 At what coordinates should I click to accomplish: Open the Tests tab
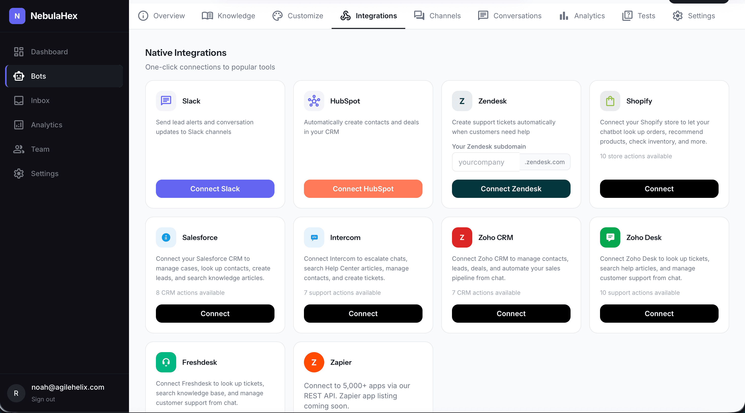(x=639, y=16)
